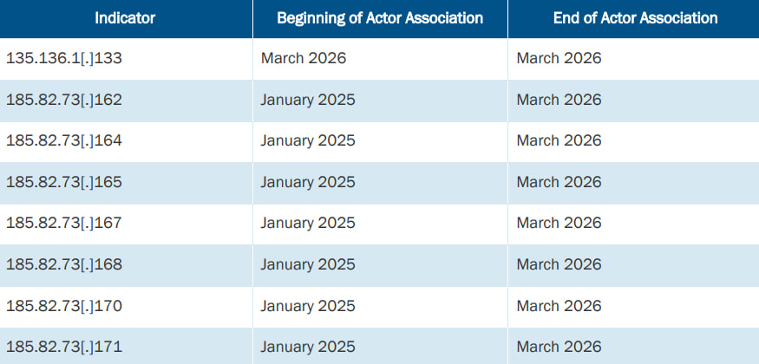The image size is (759, 364).
Task: Click end date March 2026 for 185.82.73[.]167
Action: (x=559, y=223)
